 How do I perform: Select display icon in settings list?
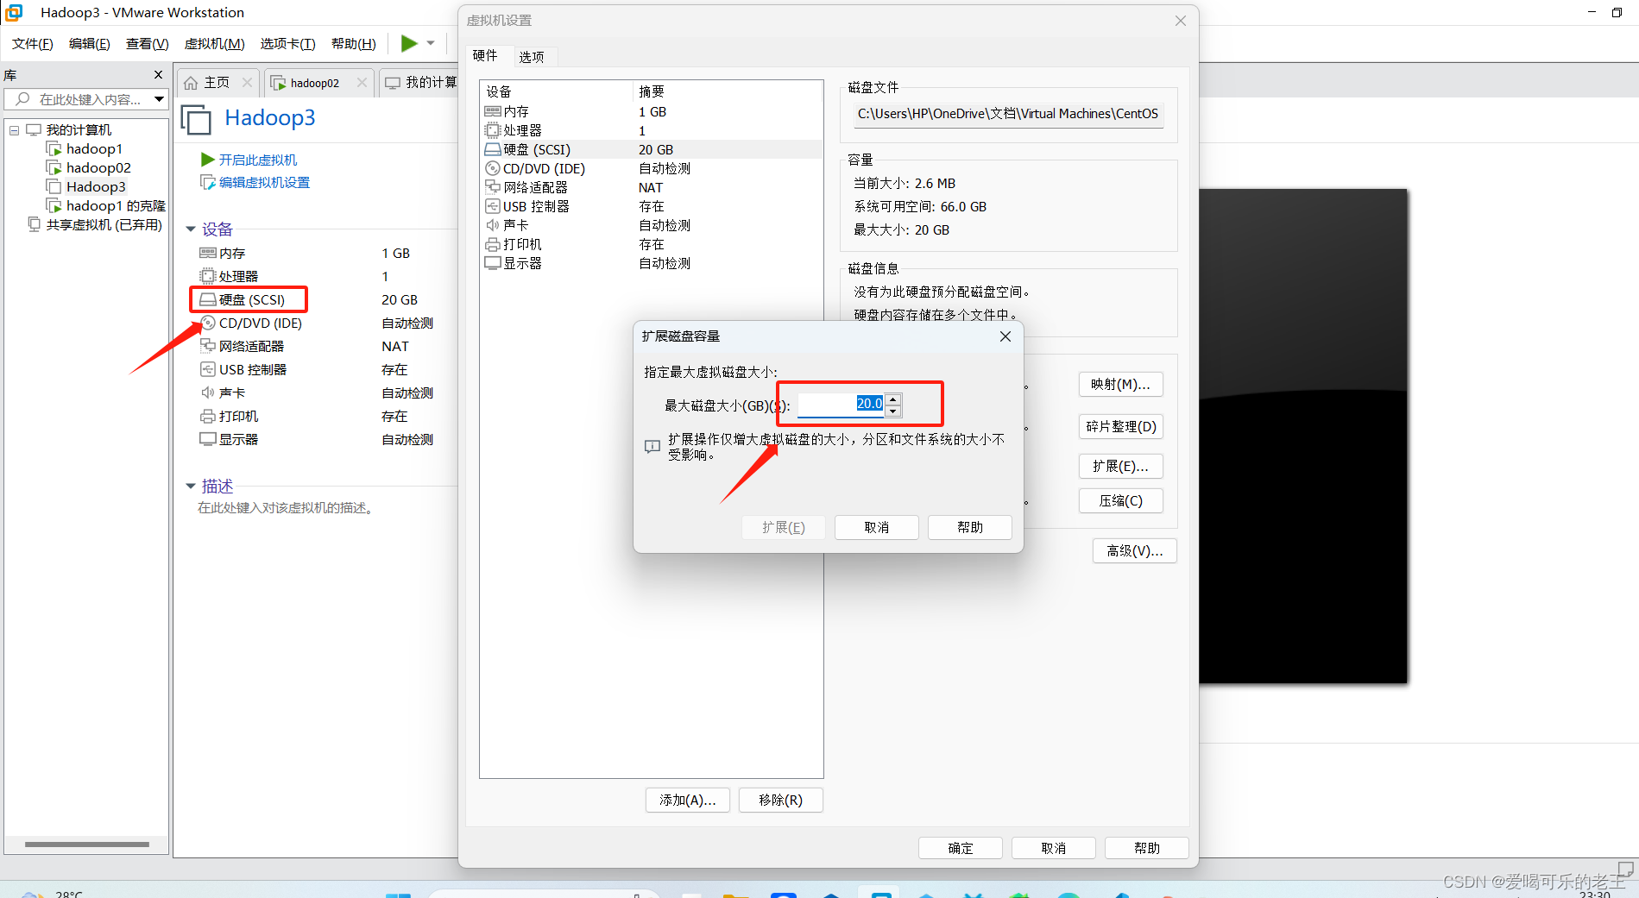[493, 263]
